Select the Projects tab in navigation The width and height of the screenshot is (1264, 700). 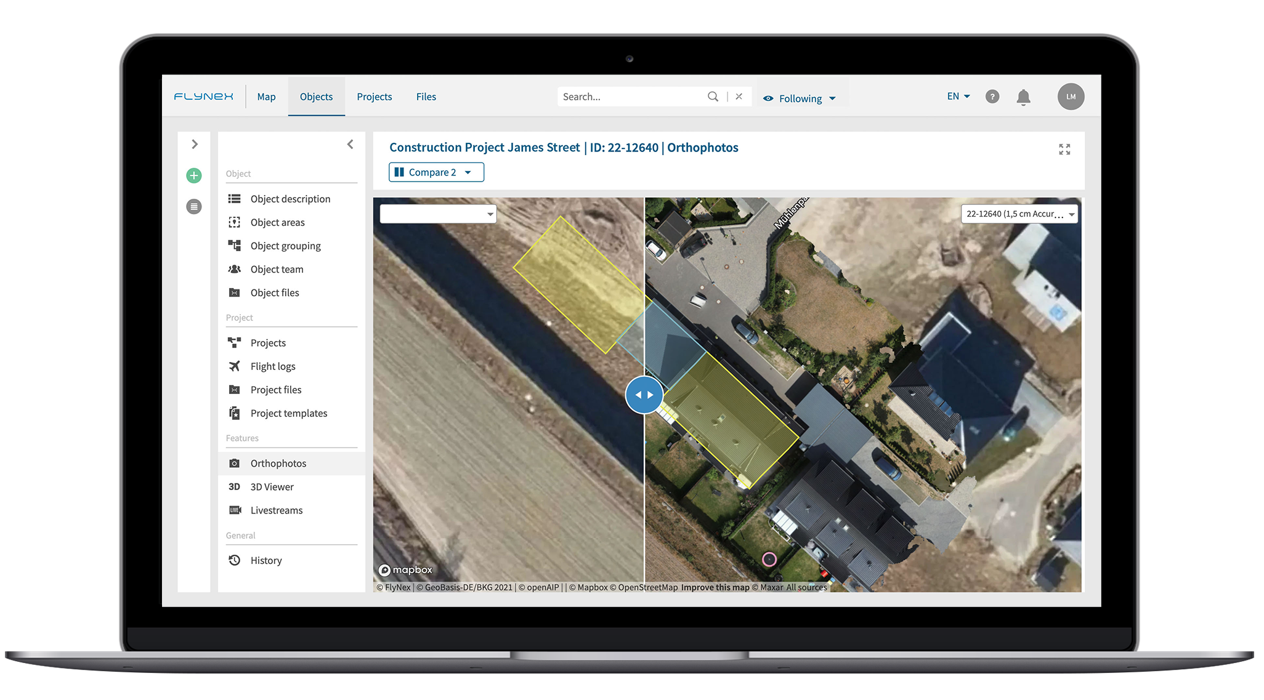pos(374,95)
